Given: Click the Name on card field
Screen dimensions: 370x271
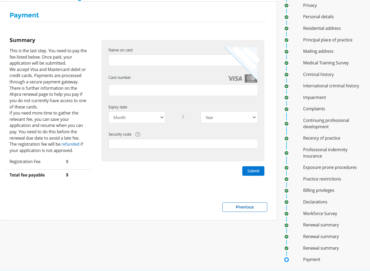Looking at the screenshot, I should 183,60.
